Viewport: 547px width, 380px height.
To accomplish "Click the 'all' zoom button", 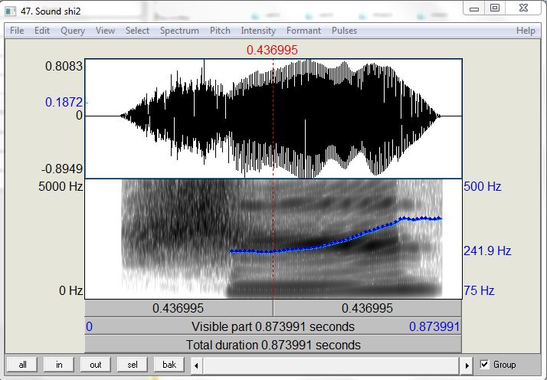I will (22, 365).
